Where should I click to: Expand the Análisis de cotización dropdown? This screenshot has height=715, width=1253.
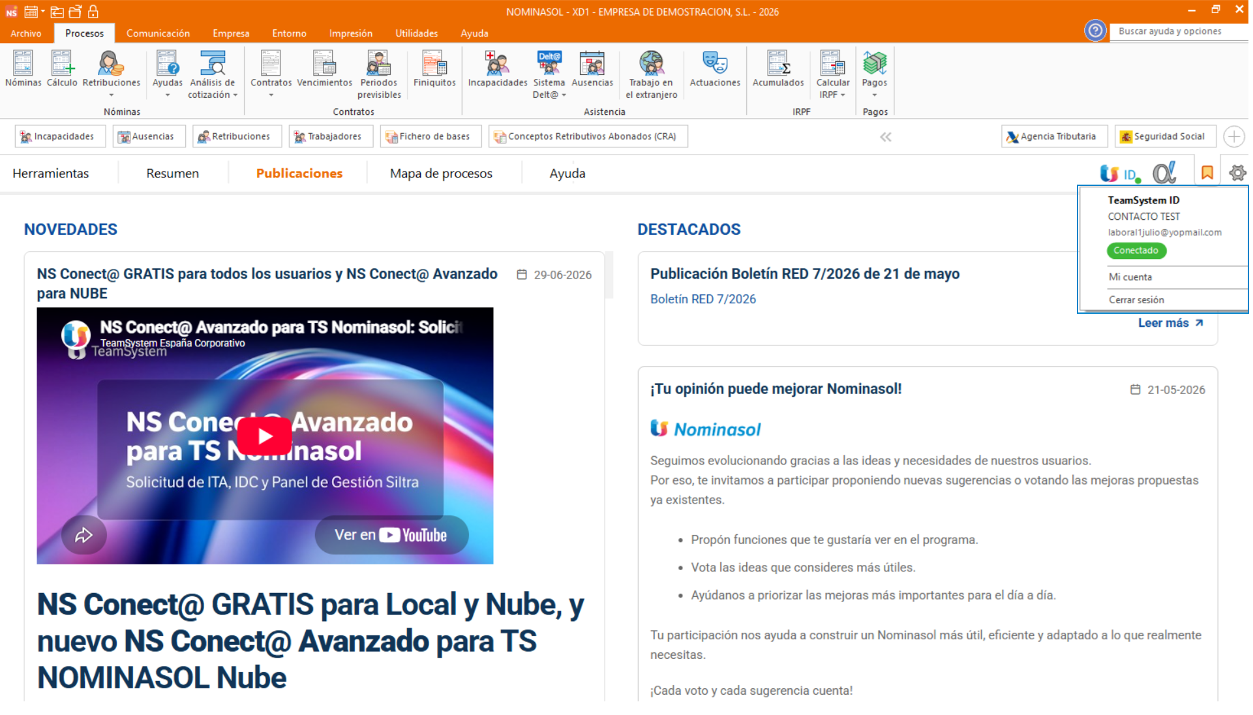tap(235, 95)
